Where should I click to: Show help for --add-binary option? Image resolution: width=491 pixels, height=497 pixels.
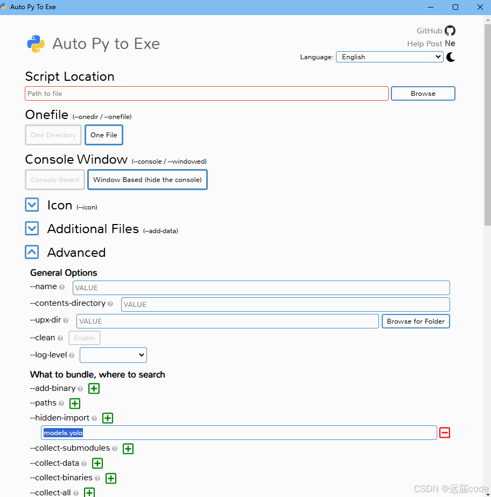[x=80, y=389]
